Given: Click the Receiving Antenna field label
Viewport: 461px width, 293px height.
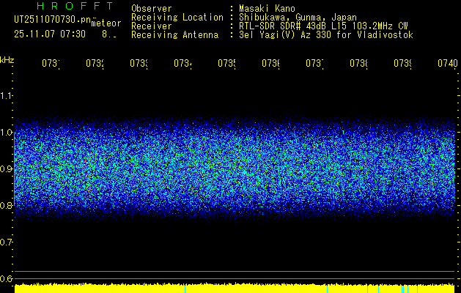Looking at the screenshot, I should [174, 35].
